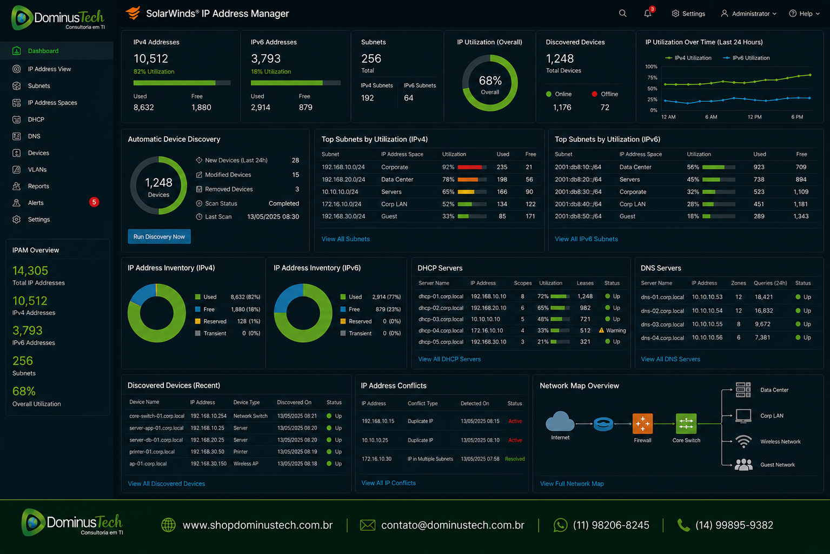Click the IPv4 Addresses utilization bar
Image resolution: width=830 pixels, height=554 pixels.
point(182,83)
